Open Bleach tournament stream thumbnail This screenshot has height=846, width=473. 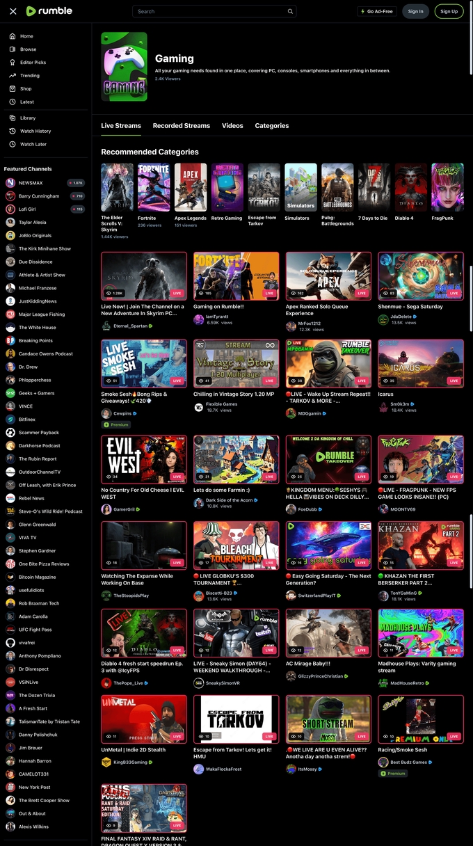[x=236, y=545]
